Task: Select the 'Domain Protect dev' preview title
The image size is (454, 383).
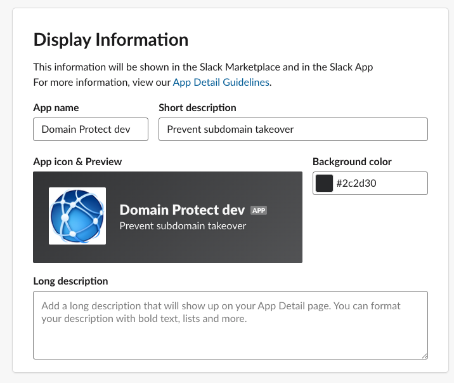Action: pyautogui.click(x=182, y=210)
